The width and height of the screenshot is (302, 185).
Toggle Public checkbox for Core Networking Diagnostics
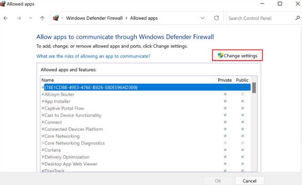tap(243, 143)
